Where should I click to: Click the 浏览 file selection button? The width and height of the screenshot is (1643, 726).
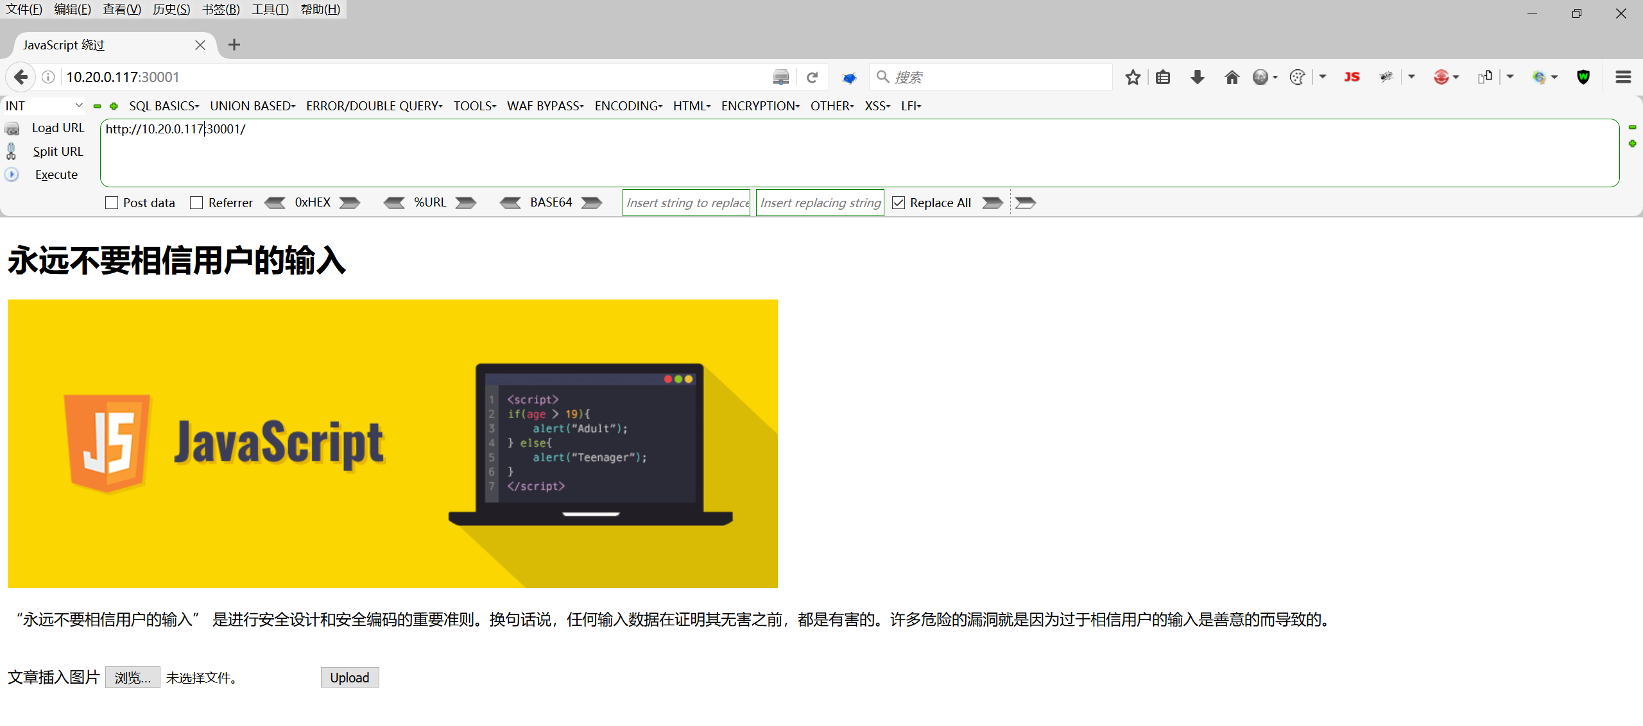point(133,677)
